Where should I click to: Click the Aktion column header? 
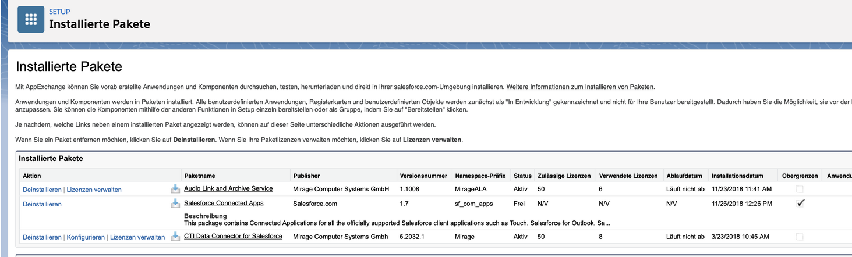32,176
